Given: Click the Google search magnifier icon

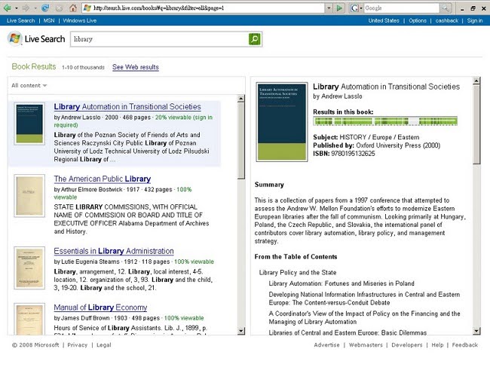Looking at the screenshot, I should pos(446,8).
